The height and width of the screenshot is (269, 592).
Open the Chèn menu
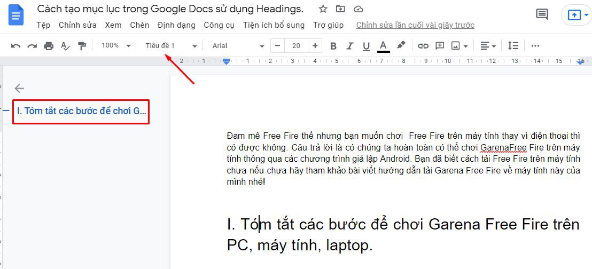coord(139,25)
